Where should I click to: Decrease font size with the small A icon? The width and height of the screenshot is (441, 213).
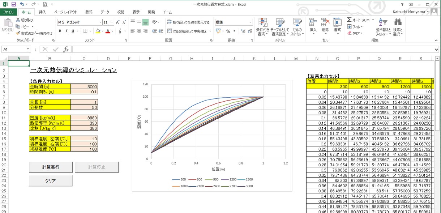point(124,22)
